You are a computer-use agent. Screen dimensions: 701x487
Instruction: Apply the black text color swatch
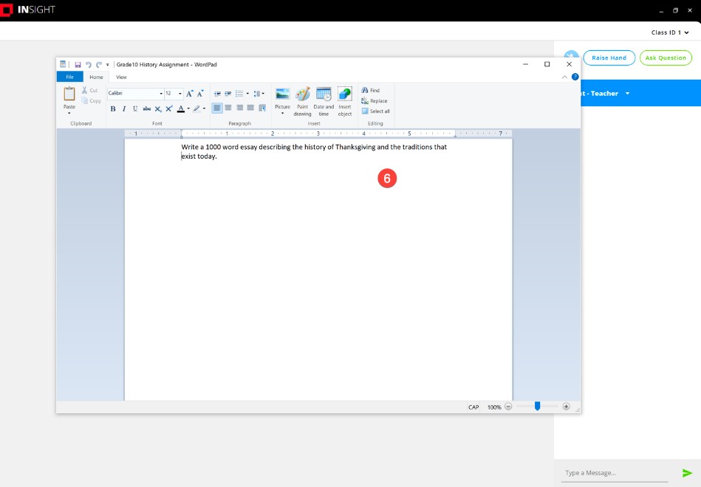pos(181,108)
